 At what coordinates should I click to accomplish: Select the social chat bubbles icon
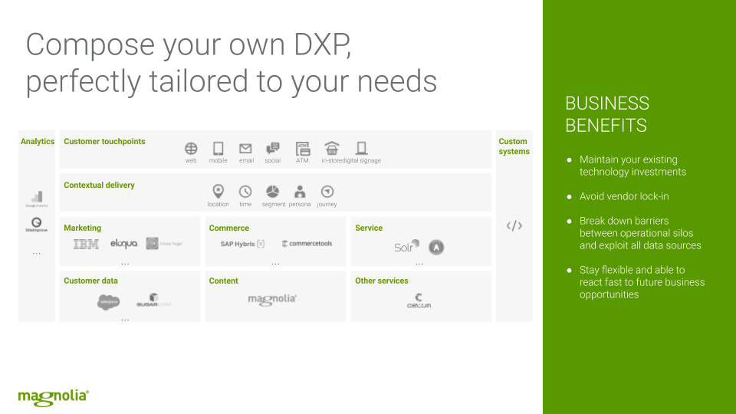tap(272, 149)
